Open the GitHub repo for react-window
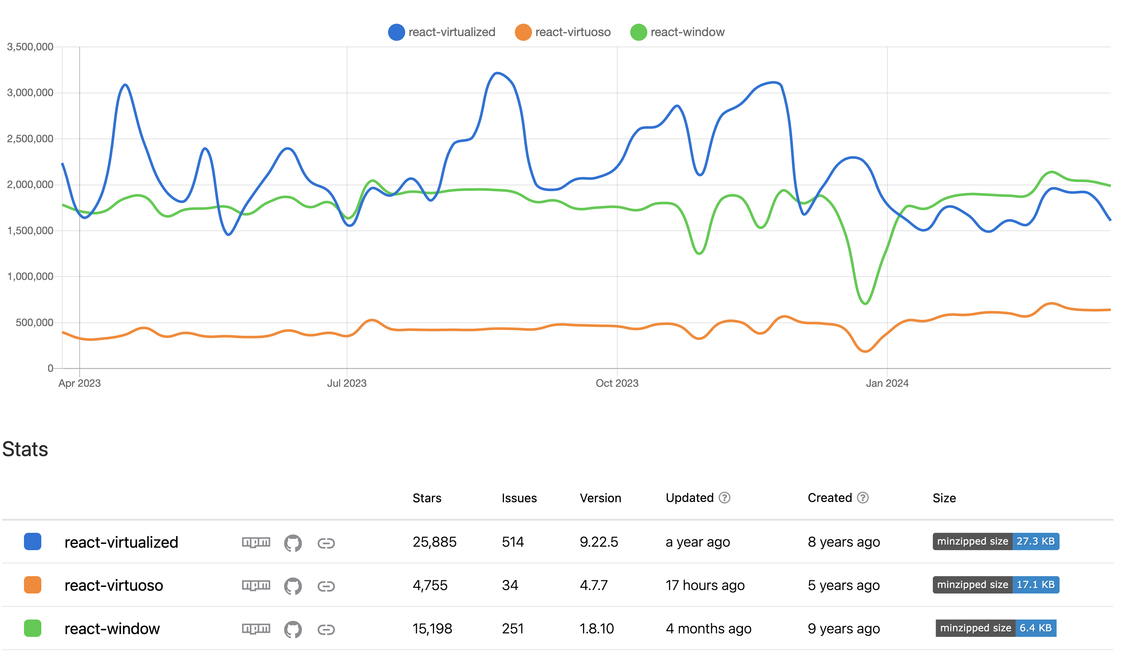The height and width of the screenshot is (666, 1128). [292, 629]
